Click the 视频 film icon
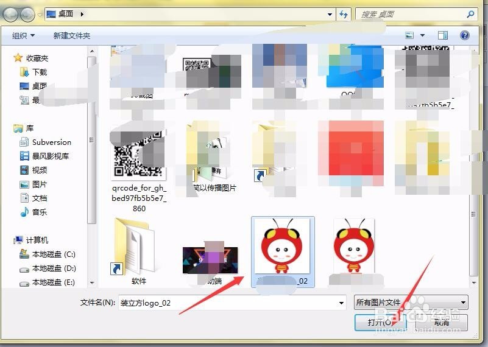 [x=24, y=170]
